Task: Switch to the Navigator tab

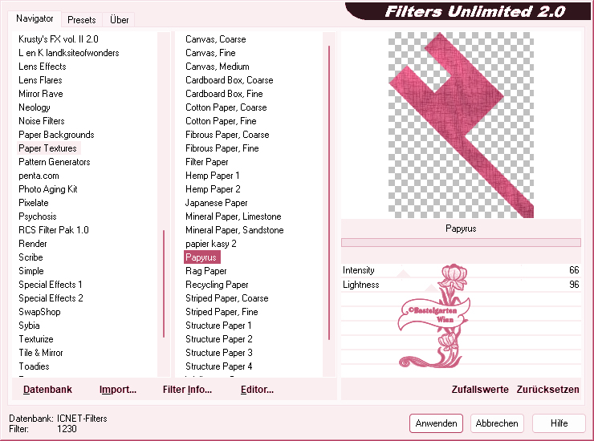Action: tap(35, 18)
